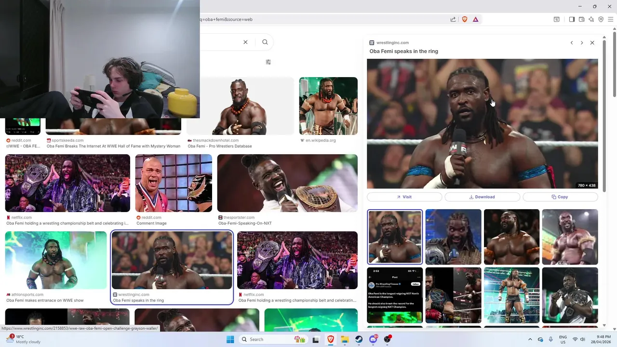Open the Wi-Fi network tray icon
The image size is (617, 347).
click(575, 339)
